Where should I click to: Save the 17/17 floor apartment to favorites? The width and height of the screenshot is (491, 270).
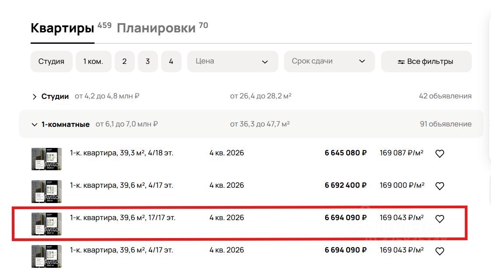click(440, 219)
